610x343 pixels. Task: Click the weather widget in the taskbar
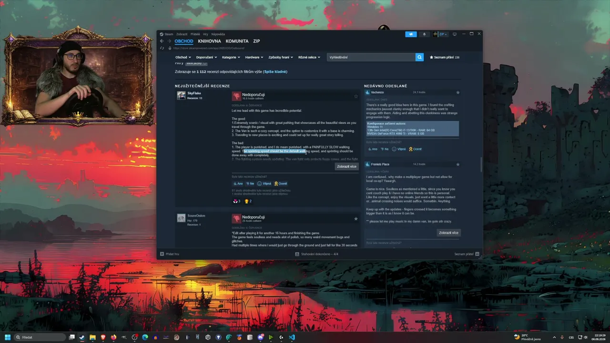[x=528, y=337]
